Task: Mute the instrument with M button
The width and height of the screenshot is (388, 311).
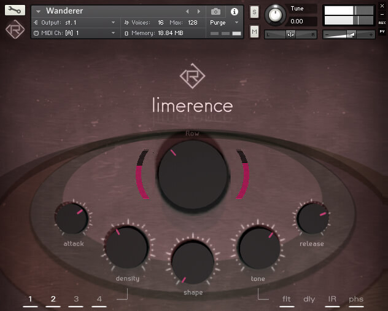Action: click(x=254, y=31)
